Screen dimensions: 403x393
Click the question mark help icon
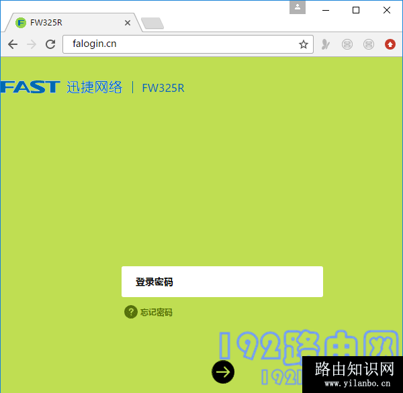tap(131, 312)
